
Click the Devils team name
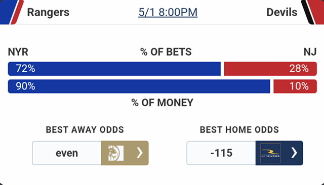tap(282, 12)
